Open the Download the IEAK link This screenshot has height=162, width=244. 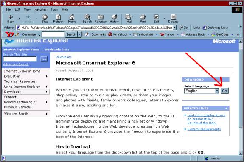[202, 123]
